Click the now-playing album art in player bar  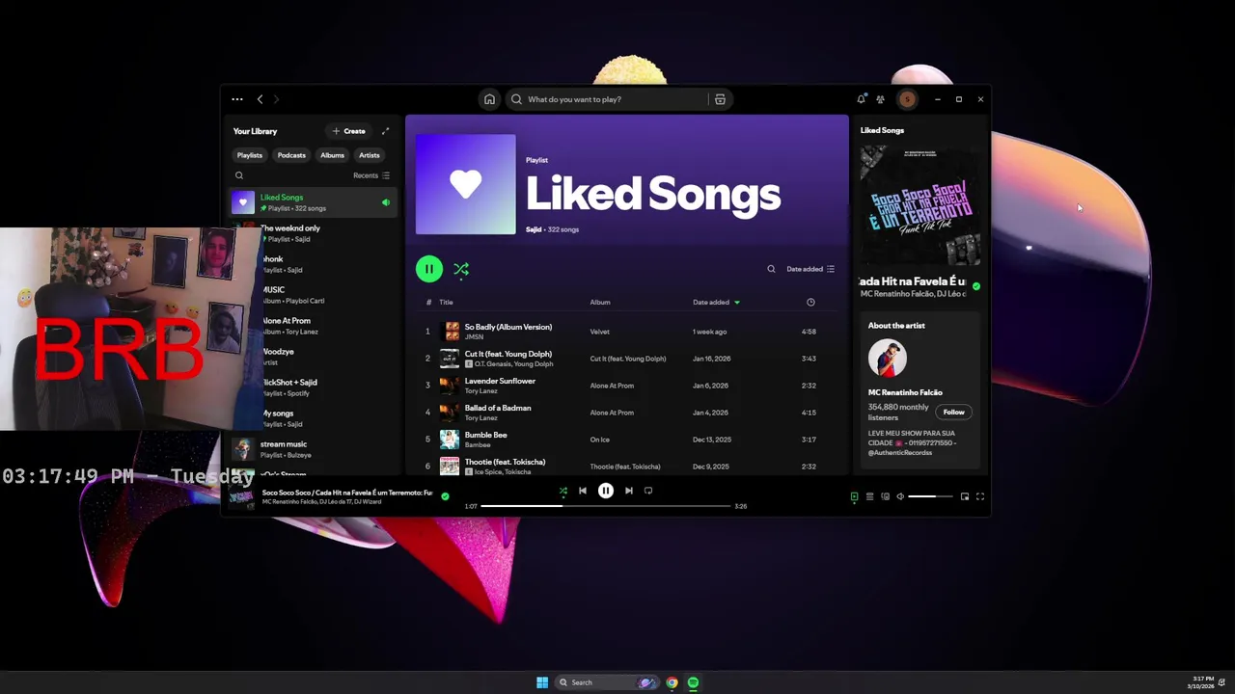[x=242, y=496]
